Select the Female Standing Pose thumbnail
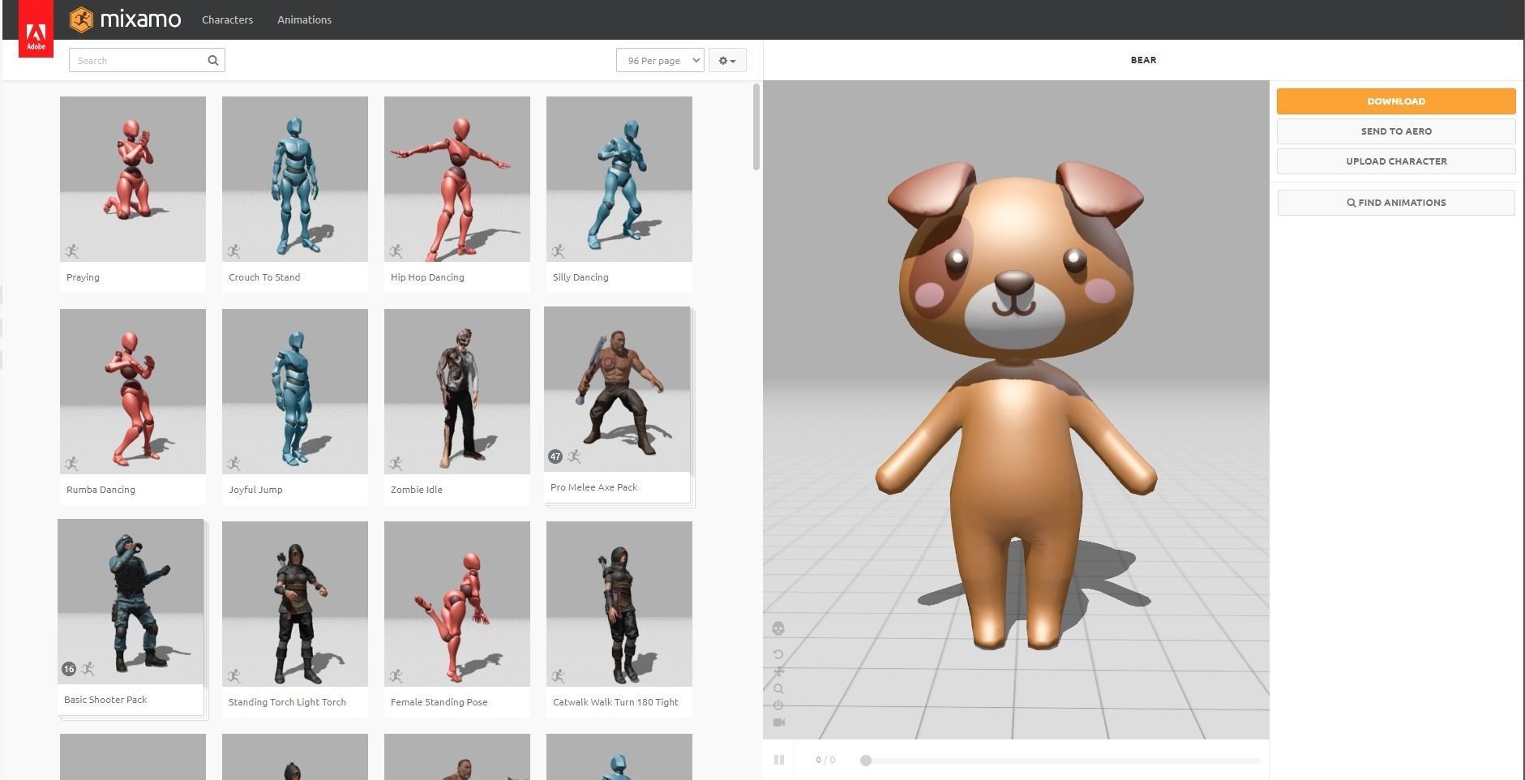This screenshot has width=1525, height=780. coord(457,604)
